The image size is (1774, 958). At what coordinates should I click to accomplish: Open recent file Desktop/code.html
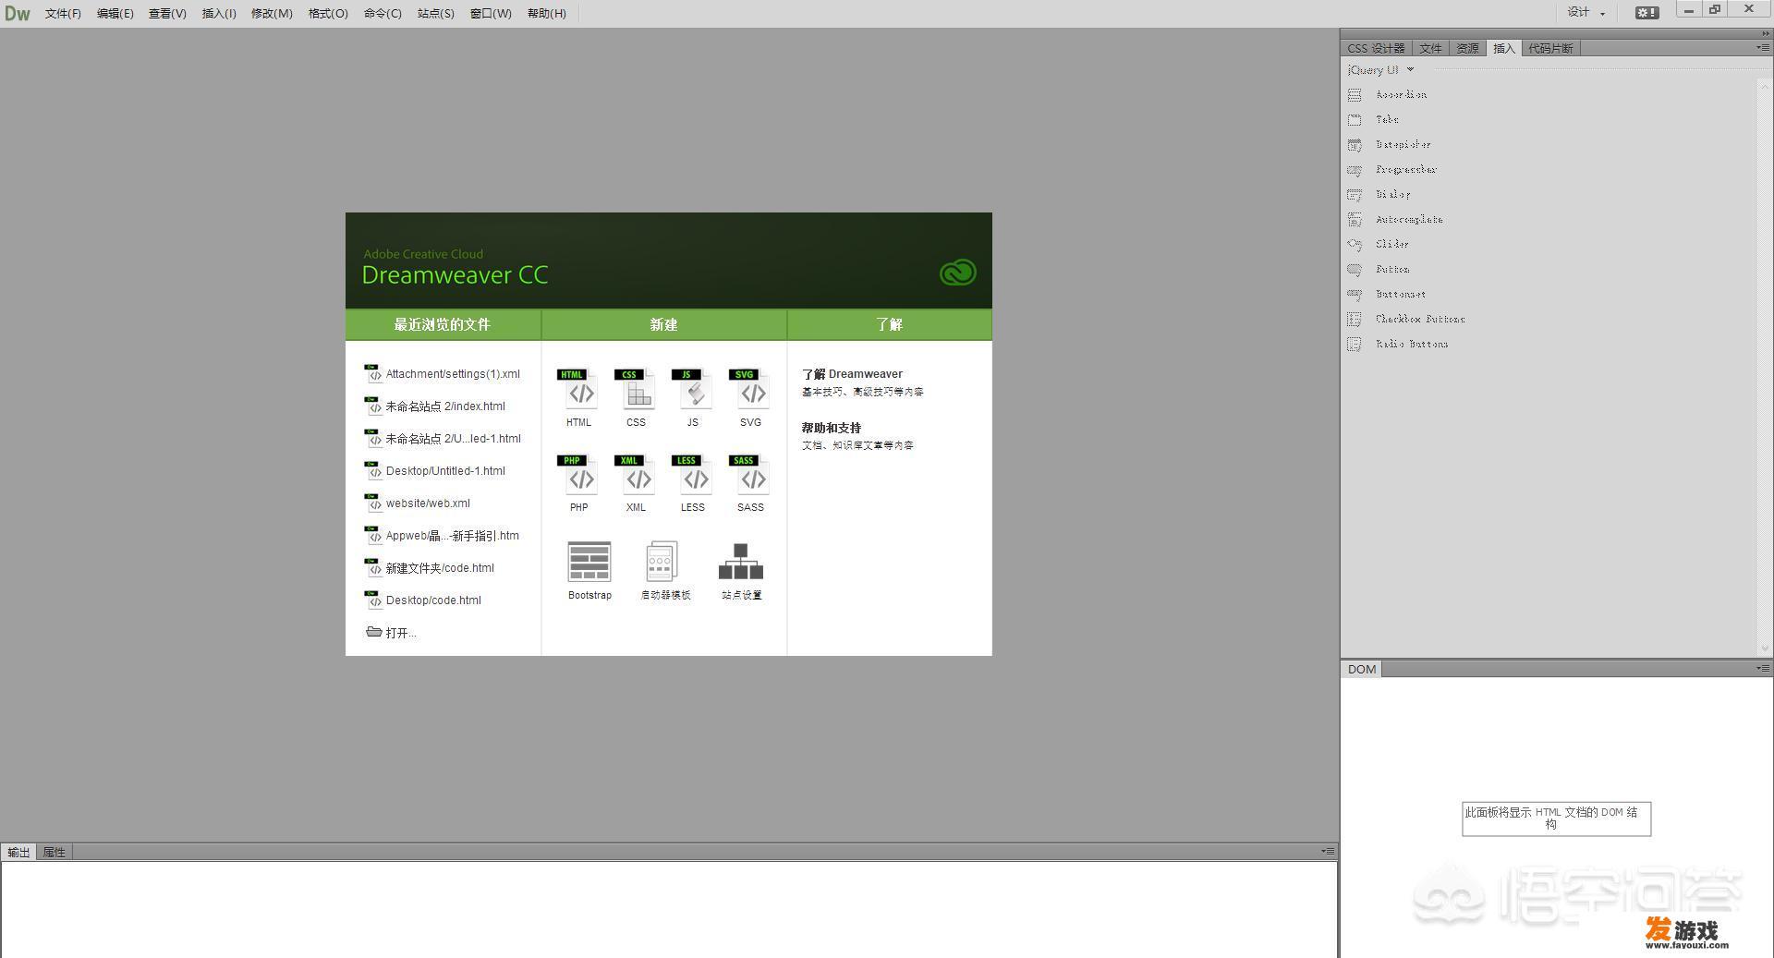click(x=423, y=600)
